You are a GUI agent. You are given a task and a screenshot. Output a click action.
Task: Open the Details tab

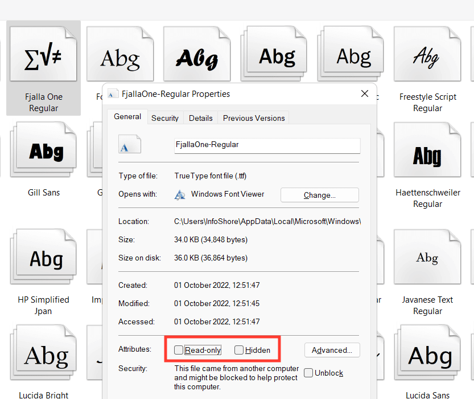pyautogui.click(x=201, y=118)
